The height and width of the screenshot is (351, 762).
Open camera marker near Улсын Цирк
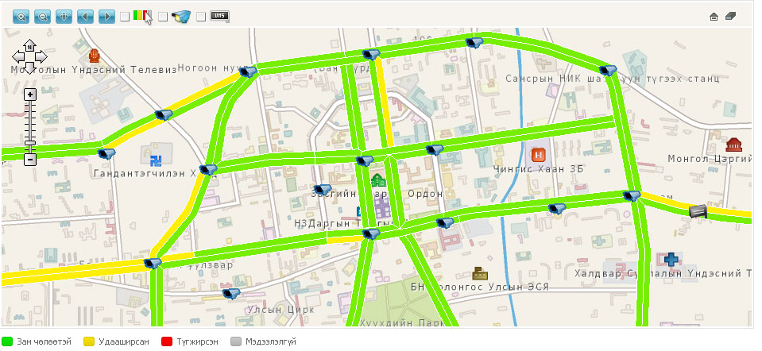231,293
